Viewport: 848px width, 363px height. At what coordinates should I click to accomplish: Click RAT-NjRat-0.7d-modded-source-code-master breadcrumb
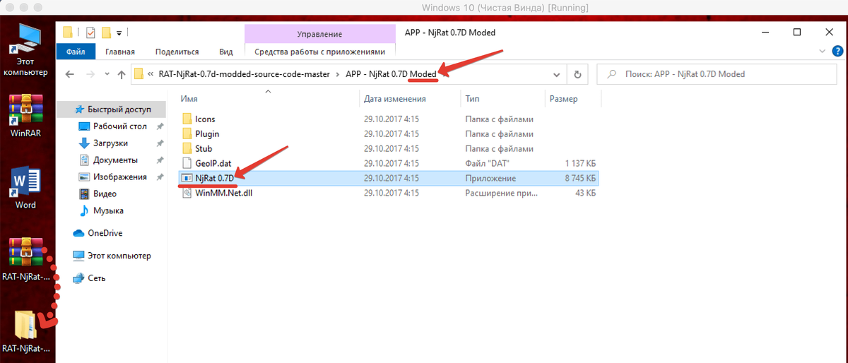click(244, 74)
